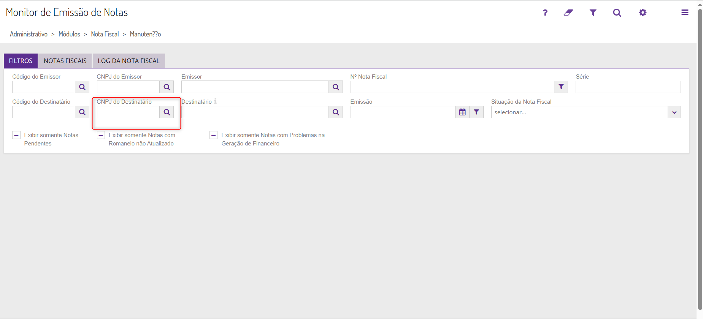Click the eraser clear filters icon

point(568,13)
